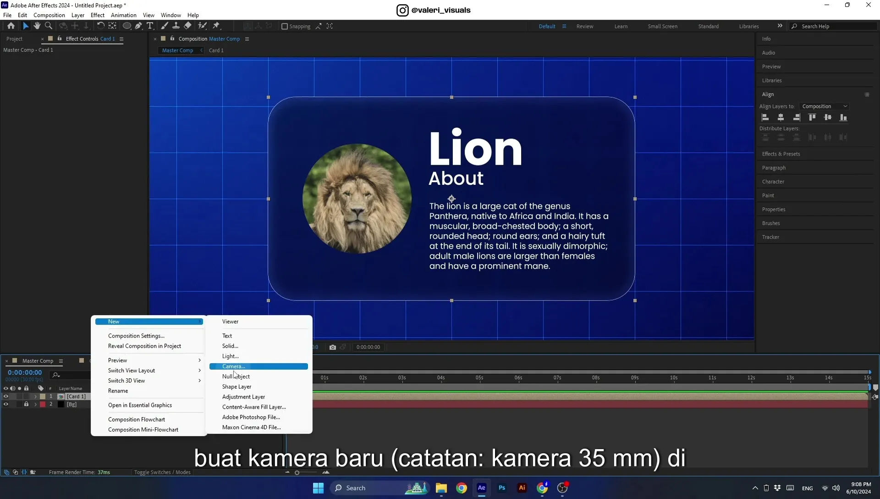The height and width of the screenshot is (499, 880).
Task: Toggle the snap bounding-box icon in toolbar
Action: tap(330, 26)
